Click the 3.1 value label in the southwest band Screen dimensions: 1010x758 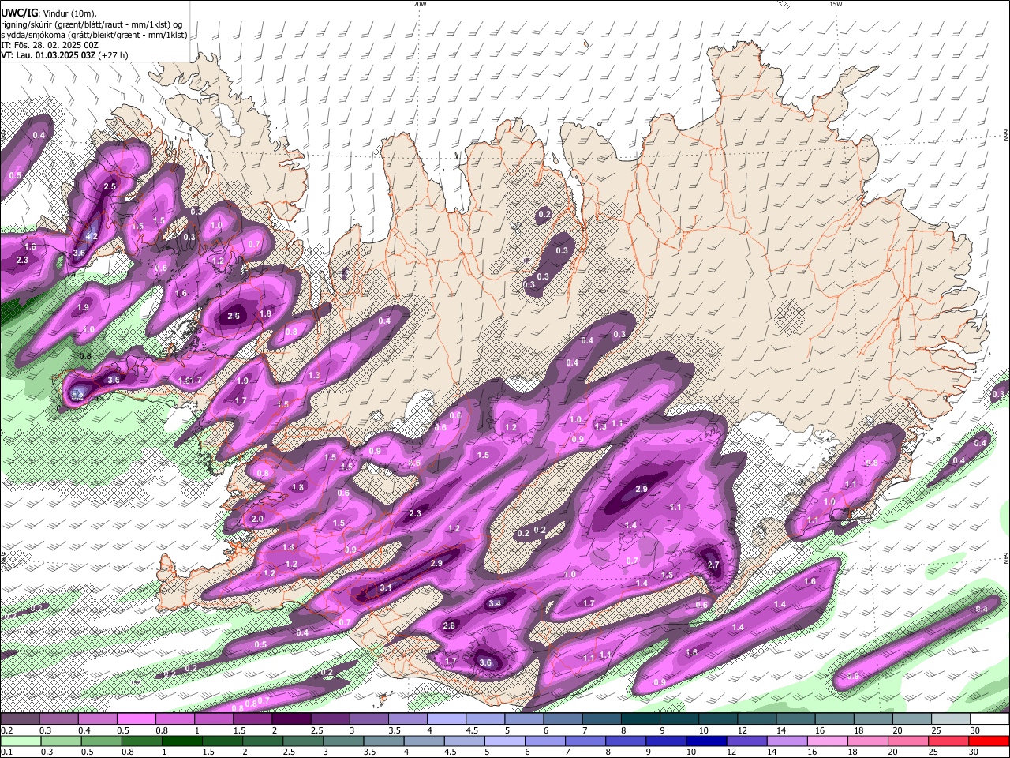click(x=385, y=588)
